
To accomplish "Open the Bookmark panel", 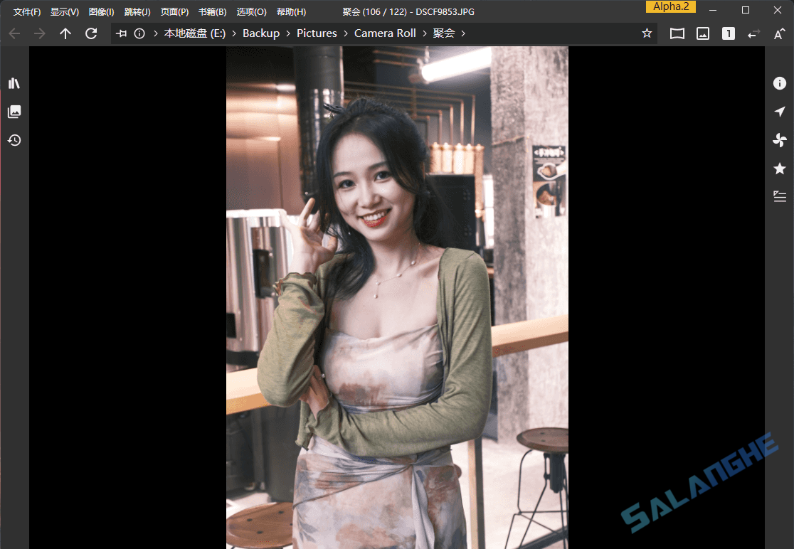I will pos(779,169).
